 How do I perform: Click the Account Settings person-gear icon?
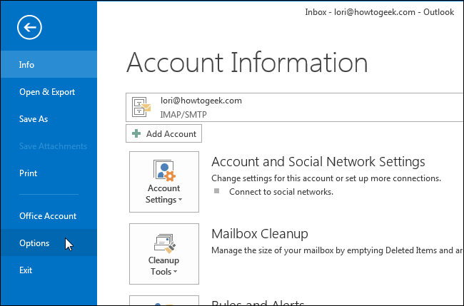point(163,171)
